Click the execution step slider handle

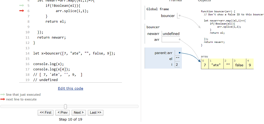pyautogui.click(x=66, y=106)
